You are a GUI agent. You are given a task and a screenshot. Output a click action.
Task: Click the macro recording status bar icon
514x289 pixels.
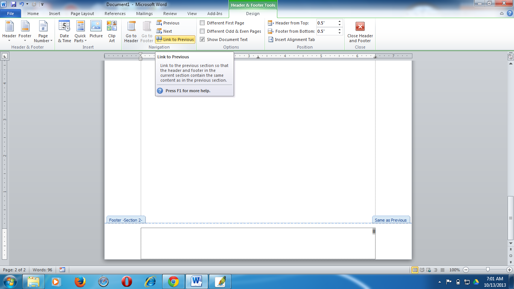[62, 270]
